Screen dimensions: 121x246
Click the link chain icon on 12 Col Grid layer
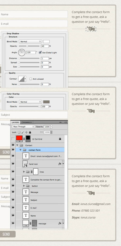click(24, 139)
